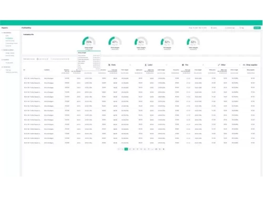Open the sidebar item directly below Profitability
Viewport: 263px width, 197px height.
coord(10,41)
